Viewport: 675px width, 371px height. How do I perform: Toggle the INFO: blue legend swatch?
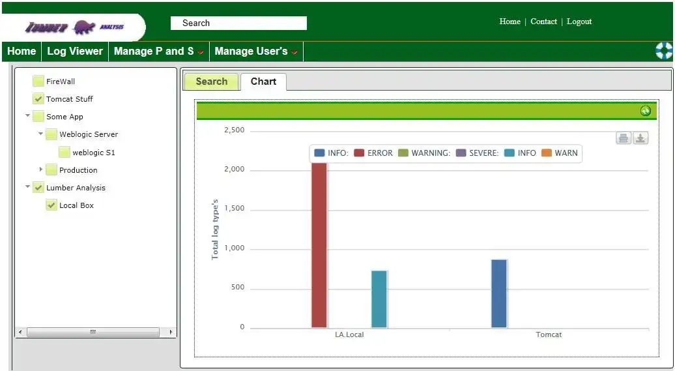click(319, 153)
